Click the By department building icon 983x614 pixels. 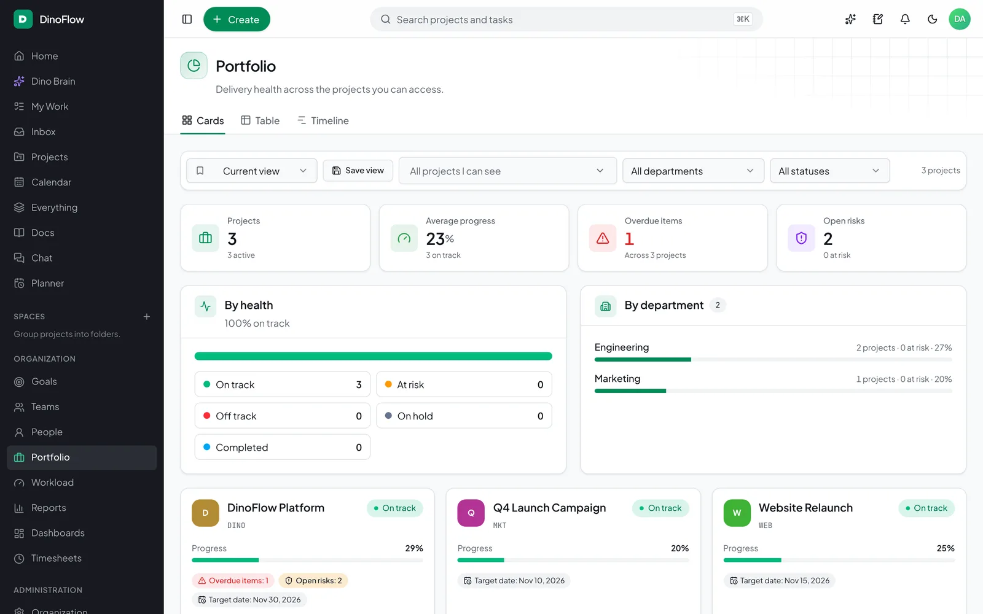[605, 306]
